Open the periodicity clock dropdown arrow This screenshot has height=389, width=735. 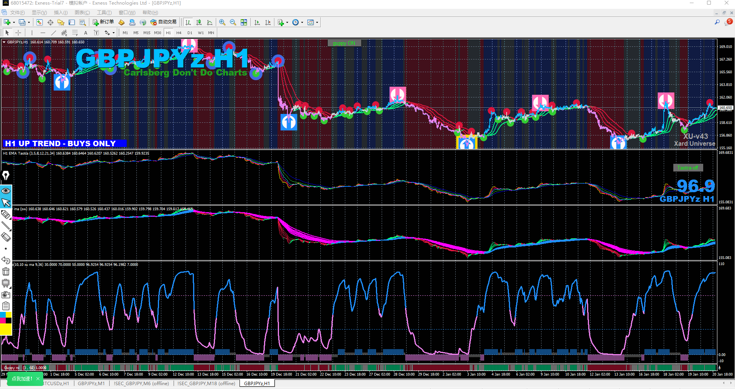coord(302,23)
